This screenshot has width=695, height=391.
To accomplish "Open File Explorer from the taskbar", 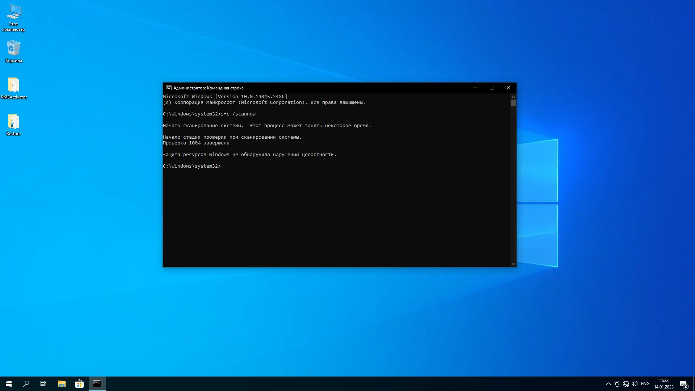I will point(61,383).
